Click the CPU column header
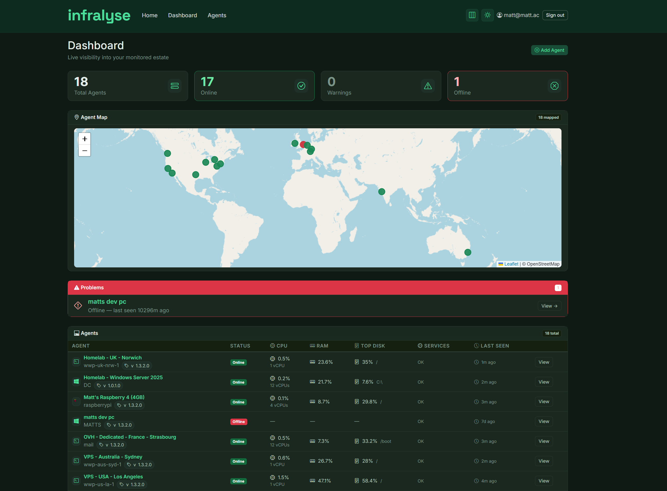Viewport: 667px width, 491px height. pos(278,346)
